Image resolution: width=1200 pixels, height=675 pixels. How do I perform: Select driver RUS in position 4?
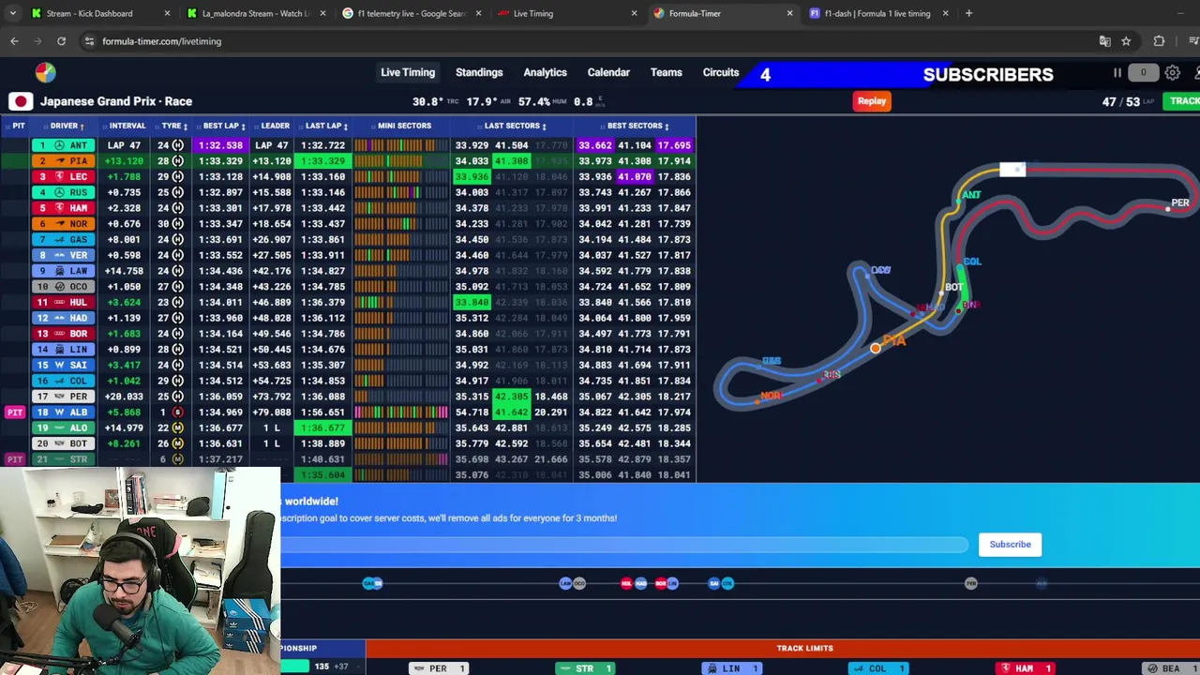coord(63,192)
